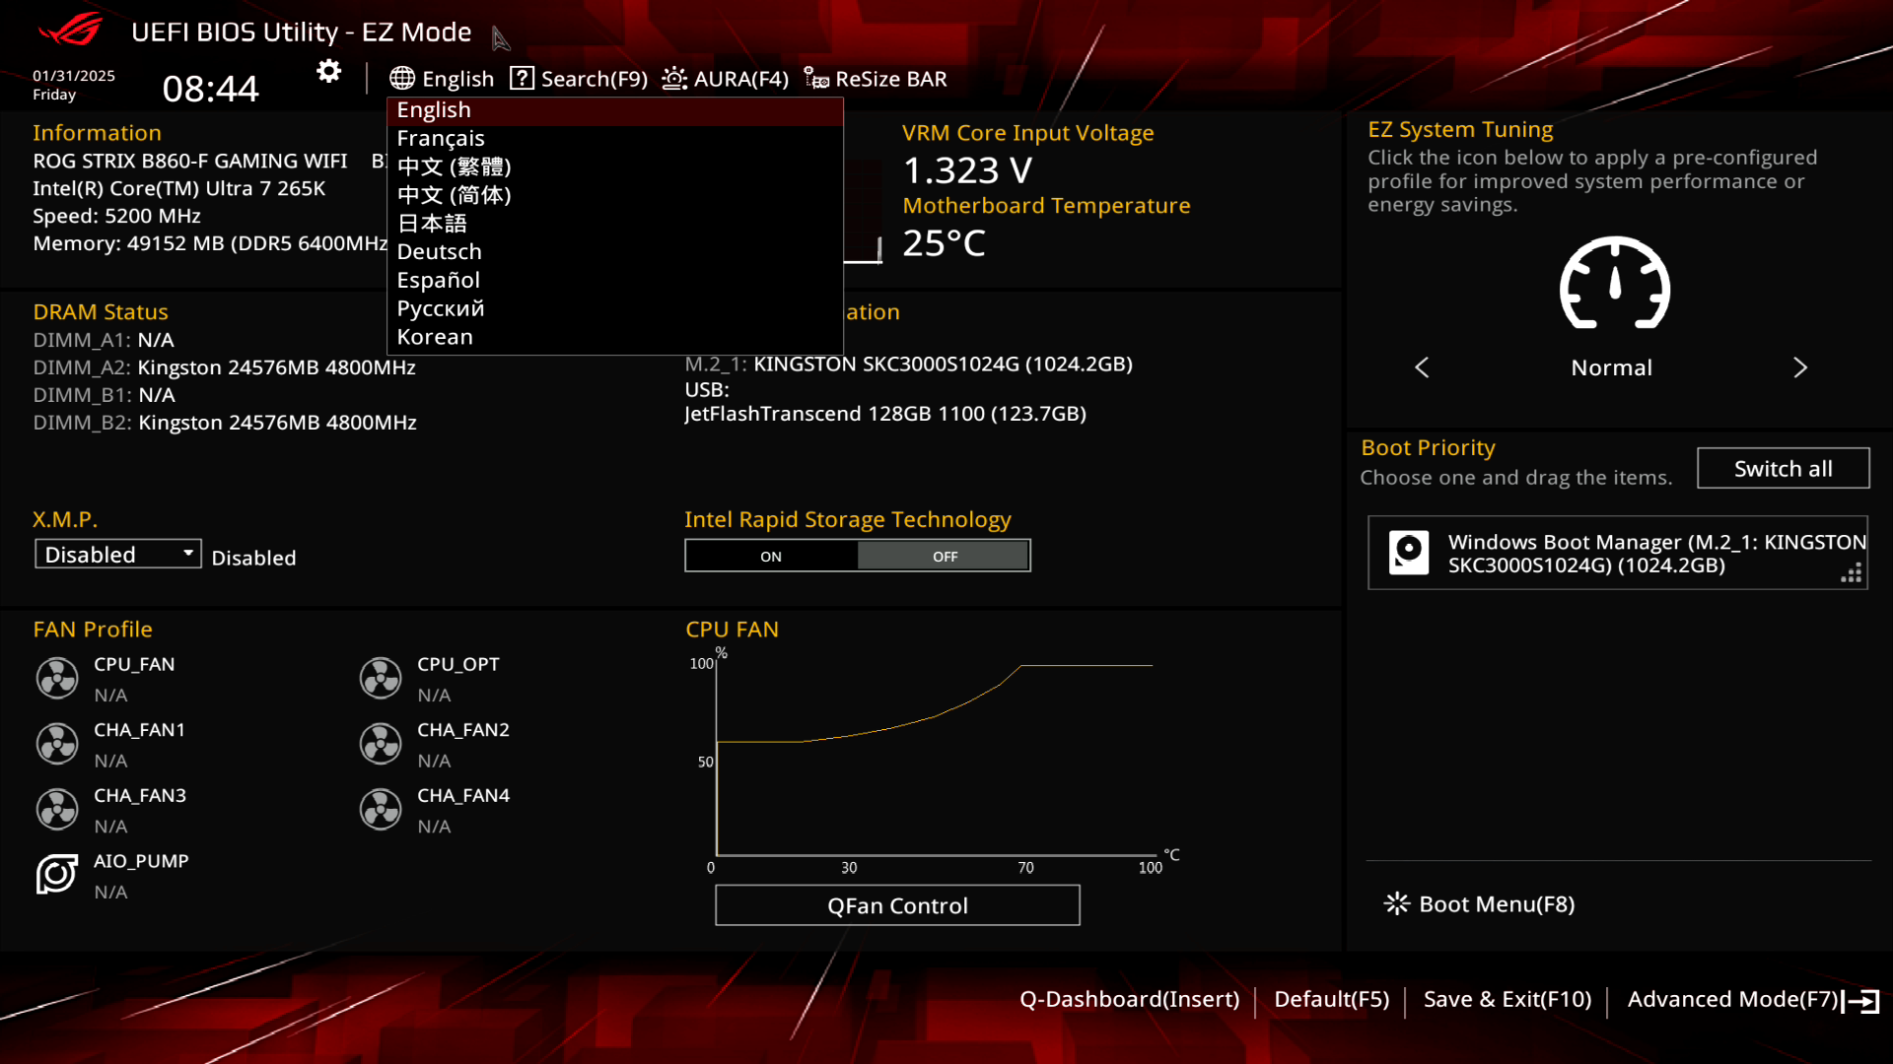Viewport: 1893px width, 1064px height.
Task: Select Deutsch from language list
Action: click(x=440, y=252)
